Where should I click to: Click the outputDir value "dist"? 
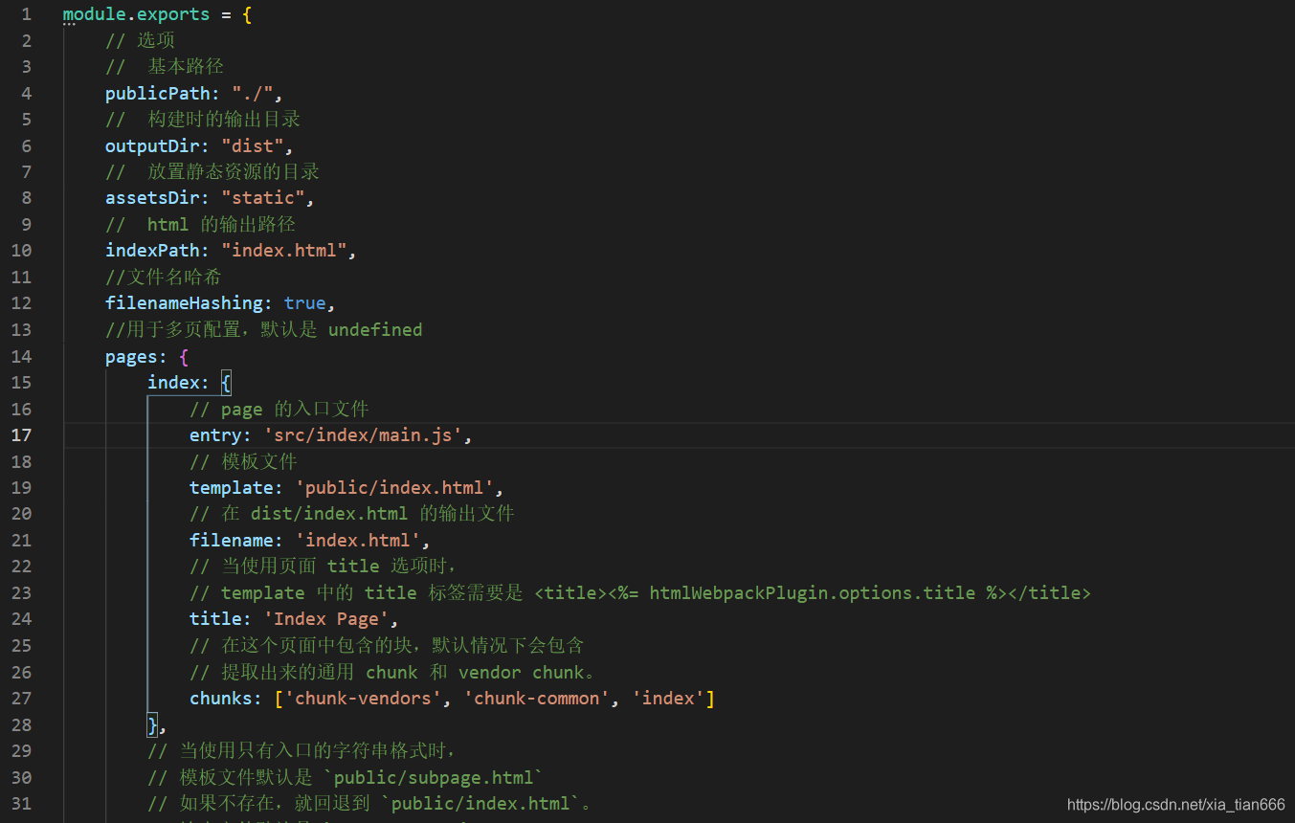255,145
